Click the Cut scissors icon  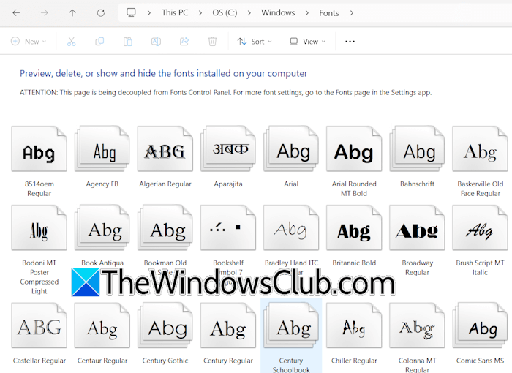tap(71, 42)
